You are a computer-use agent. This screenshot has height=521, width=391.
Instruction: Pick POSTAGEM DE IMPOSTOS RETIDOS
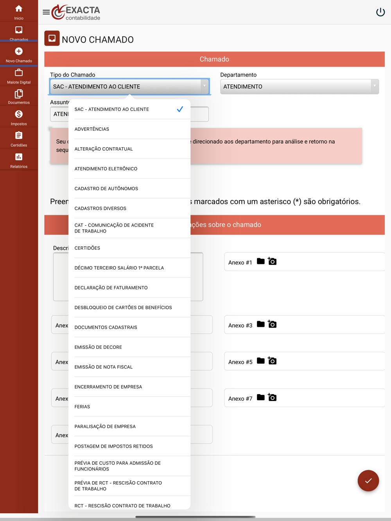pos(129,446)
